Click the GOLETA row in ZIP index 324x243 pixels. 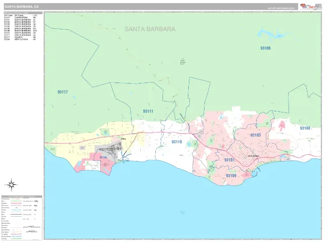pyautogui.click(x=20, y=37)
